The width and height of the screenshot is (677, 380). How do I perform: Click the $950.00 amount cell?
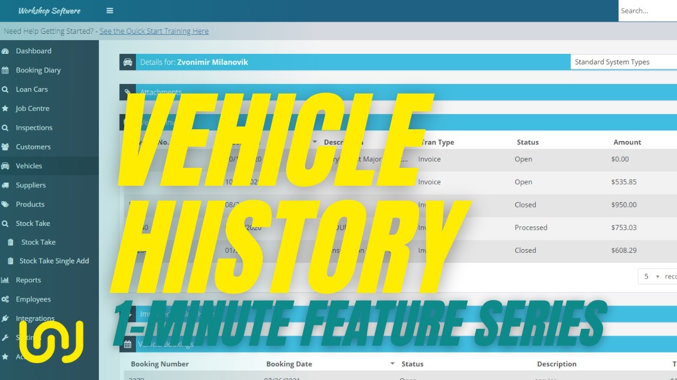(624, 205)
